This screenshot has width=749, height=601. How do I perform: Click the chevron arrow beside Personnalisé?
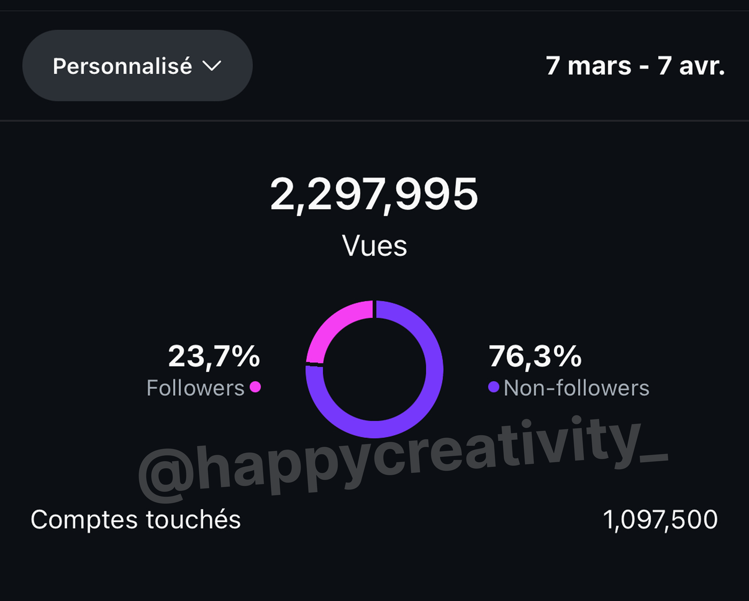tap(212, 66)
